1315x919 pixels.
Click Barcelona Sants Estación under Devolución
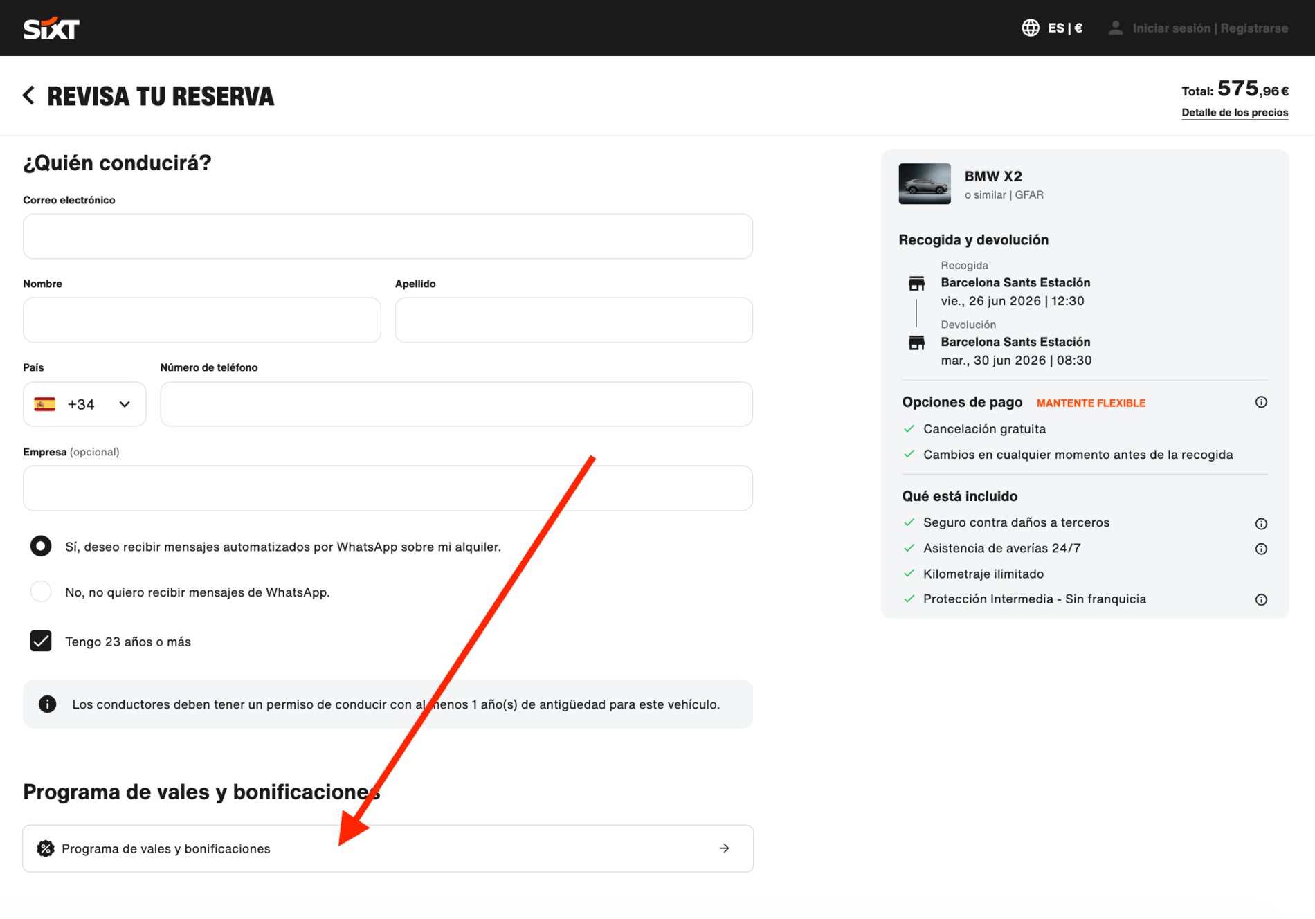pos(1015,342)
